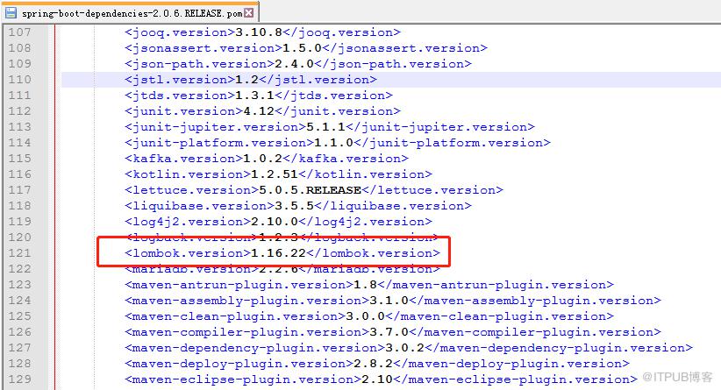Click the junit-jupiter.version line
The image size is (721, 390).
[x=330, y=127]
